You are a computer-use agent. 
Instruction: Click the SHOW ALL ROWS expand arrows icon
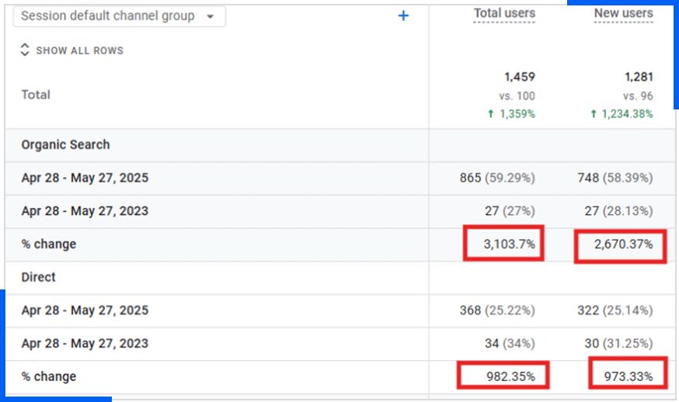pyautogui.click(x=25, y=50)
